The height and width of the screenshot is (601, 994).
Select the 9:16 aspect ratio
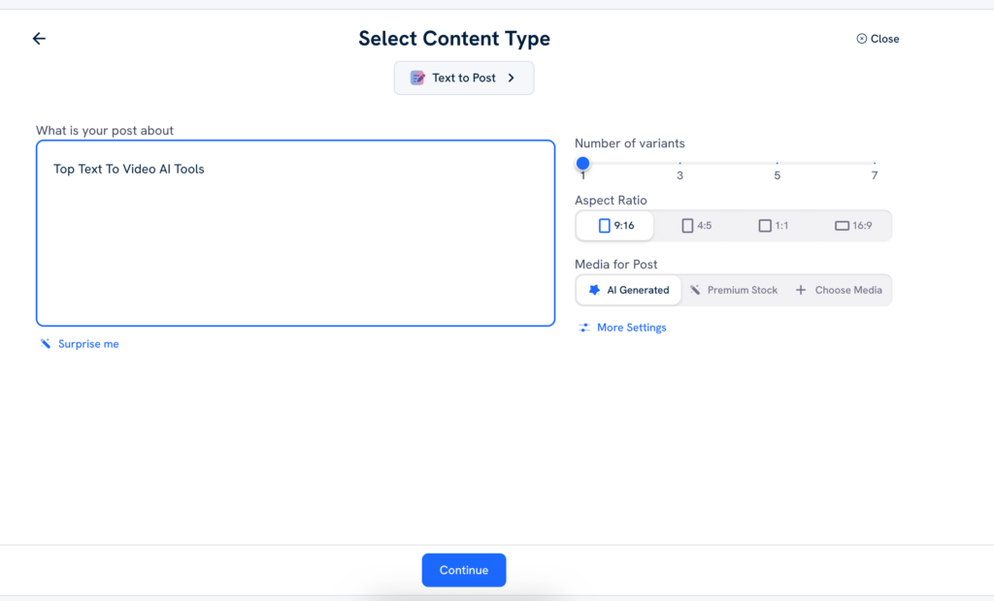point(615,226)
